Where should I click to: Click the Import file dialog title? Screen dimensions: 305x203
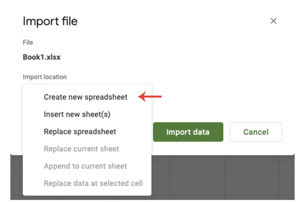pyautogui.click(x=50, y=21)
